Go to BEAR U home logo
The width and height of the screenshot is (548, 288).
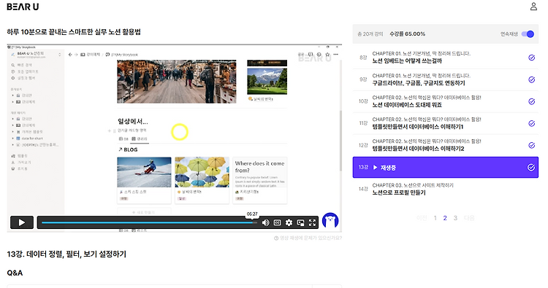pos(23,7)
